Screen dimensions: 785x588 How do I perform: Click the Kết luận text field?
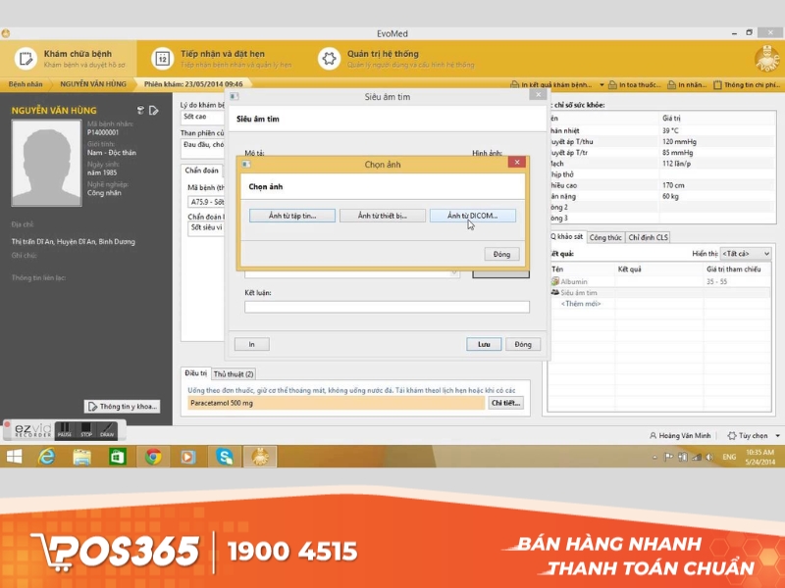(387, 307)
